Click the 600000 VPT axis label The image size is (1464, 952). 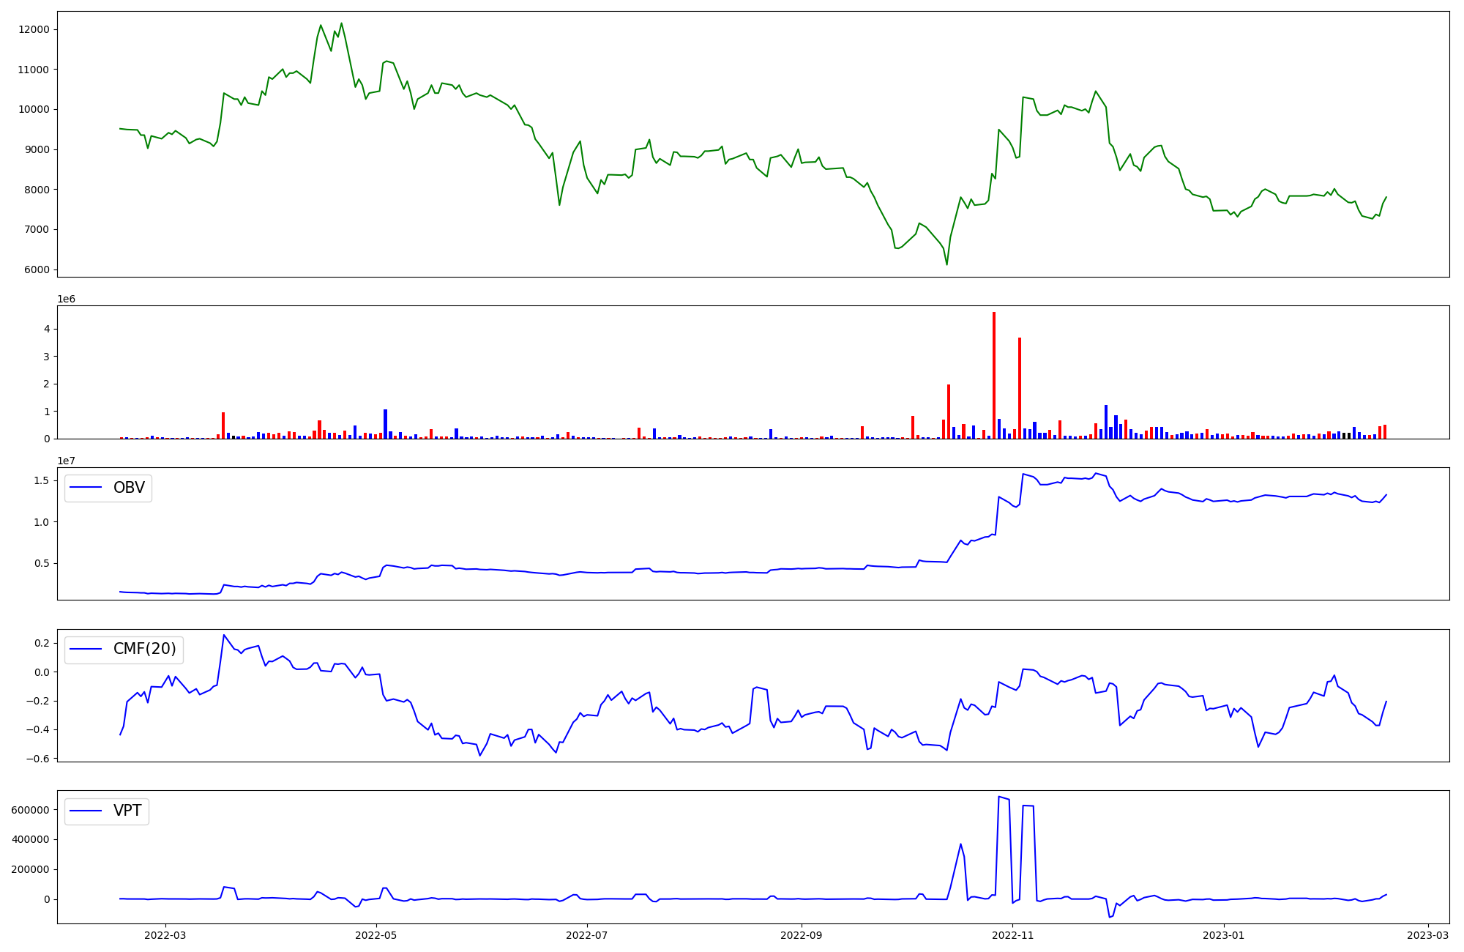(x=30, y=810)
